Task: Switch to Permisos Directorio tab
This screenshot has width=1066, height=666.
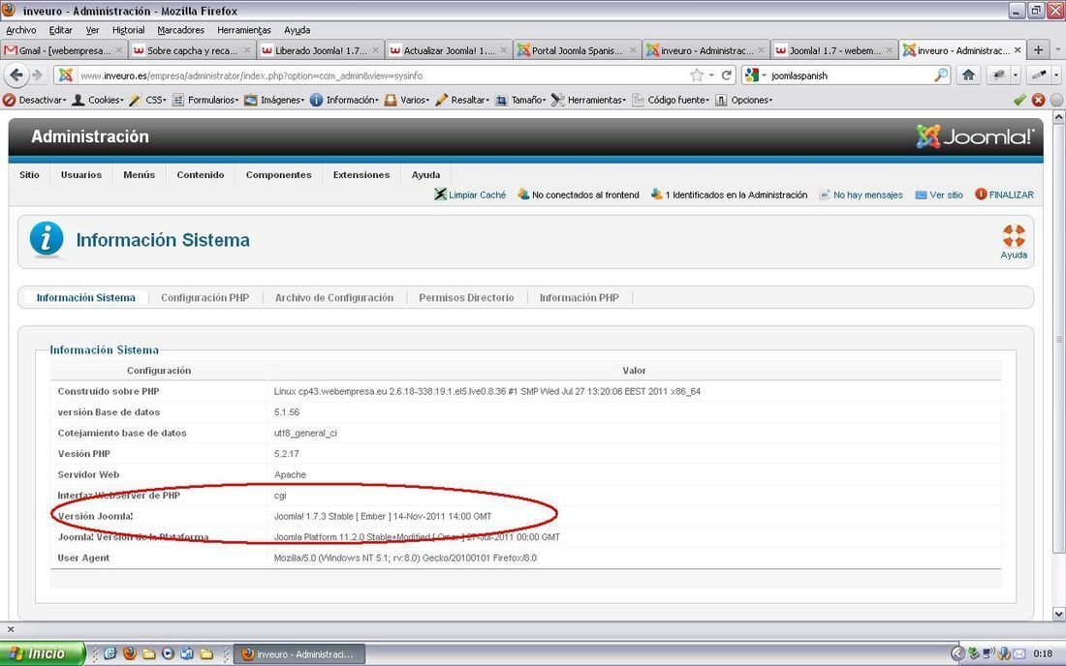Action: pyautogui.click(x=466, y=297)
